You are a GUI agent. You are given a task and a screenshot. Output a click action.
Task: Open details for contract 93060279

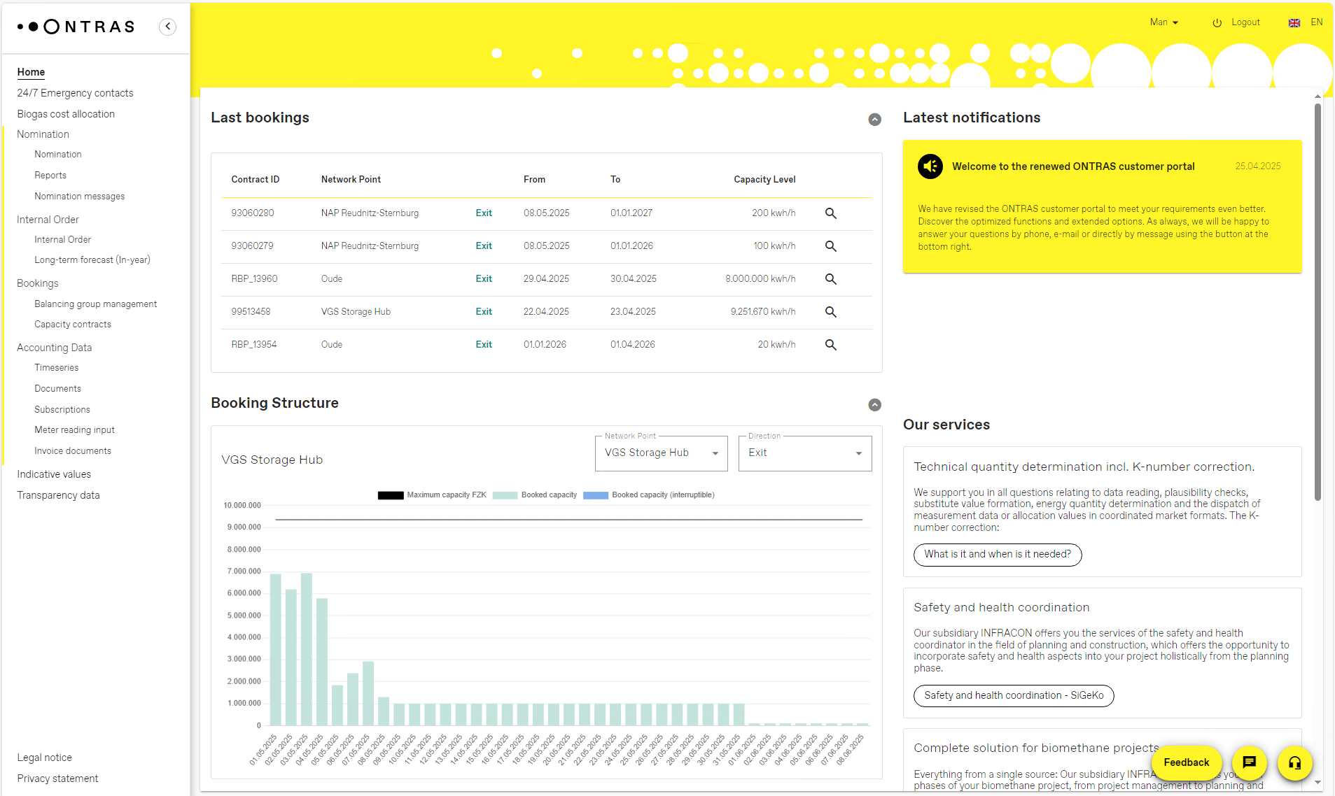tap(830, 246)
